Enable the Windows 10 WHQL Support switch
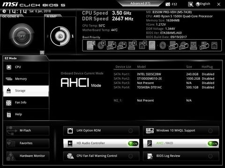225x168 pixels. (x=210, y=131)
